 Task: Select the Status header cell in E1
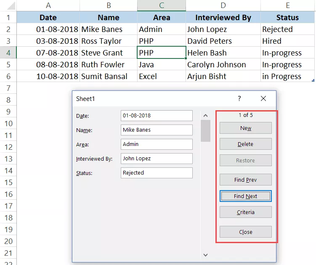[287, 18]
